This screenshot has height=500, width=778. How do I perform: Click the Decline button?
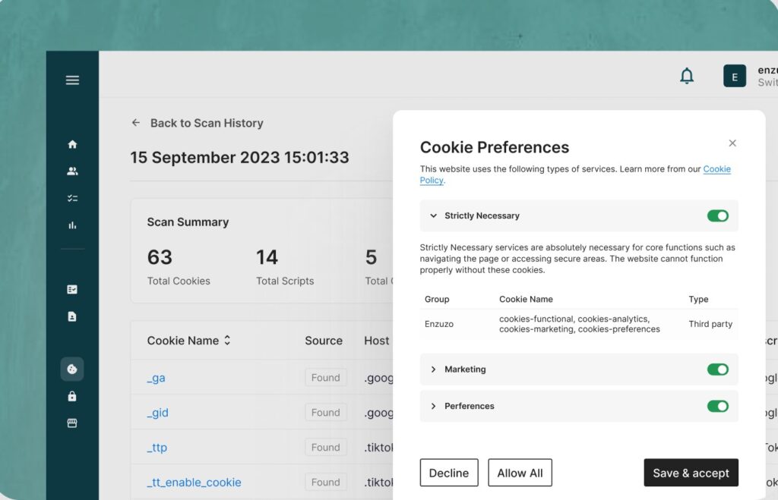point(449,473)
